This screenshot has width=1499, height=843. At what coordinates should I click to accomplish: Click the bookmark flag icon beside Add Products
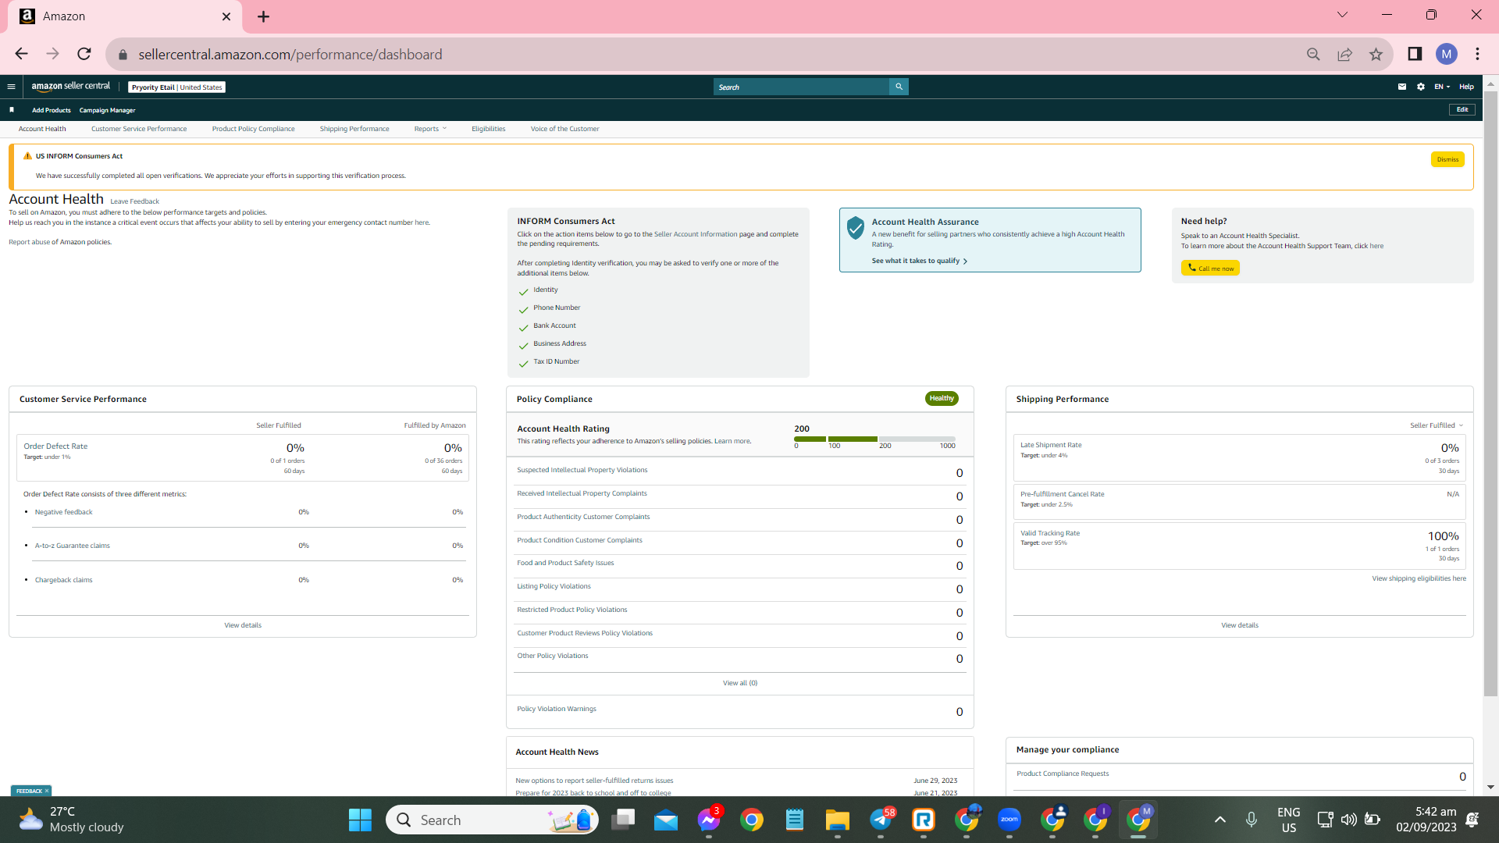tap(12, 110)
